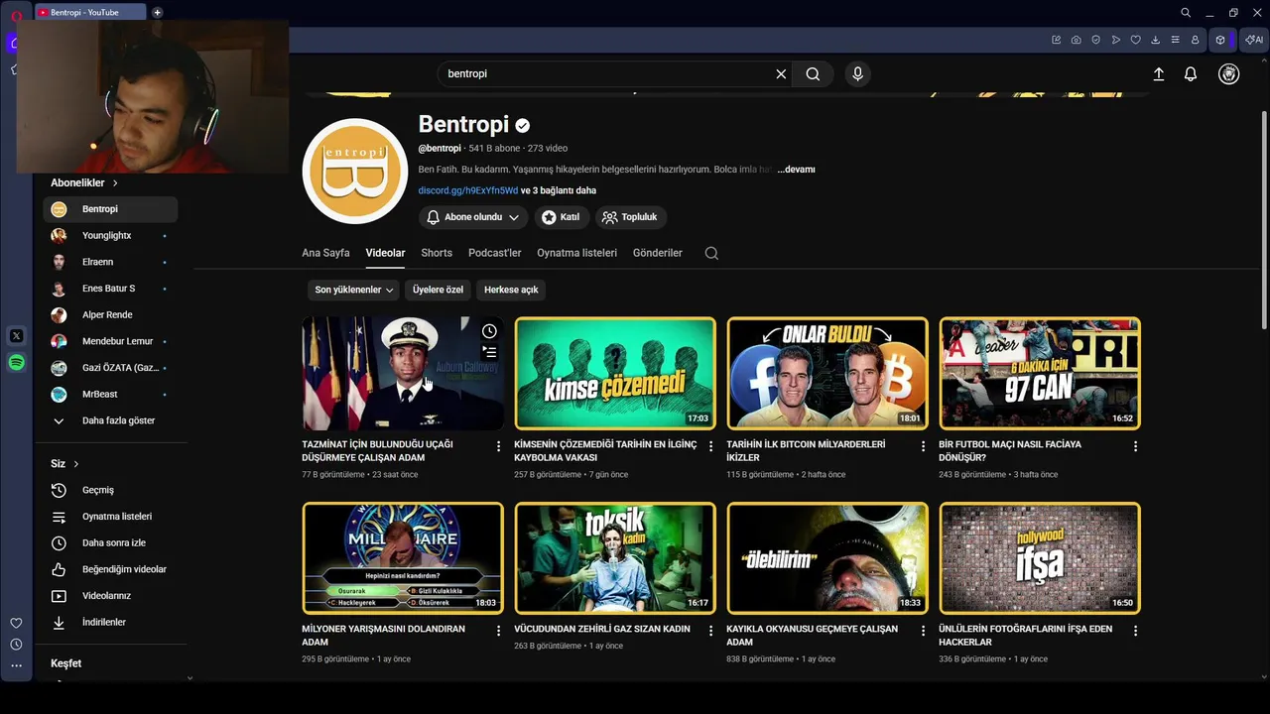Image resolution: width=1270 pixels, height=714 pixels.
Task: Open MrBeast subscription channel
Action: click(x=110, y=394)
